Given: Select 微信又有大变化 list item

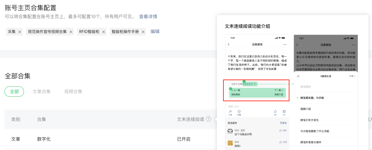Looking at the screenshot, I should [310, 120].
